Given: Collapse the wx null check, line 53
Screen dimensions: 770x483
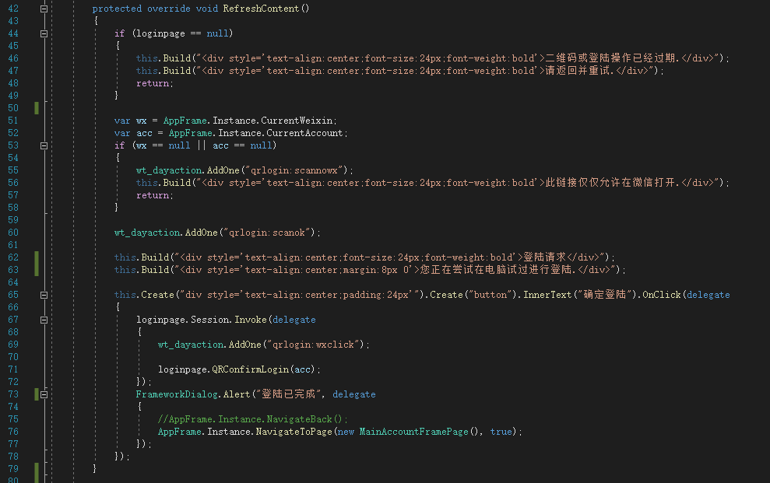Looking at the screenshot, I should click(44, 145).
